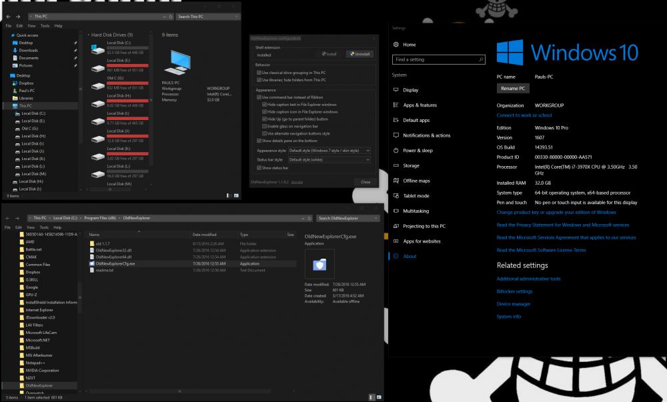667x402 pixels.
Task: Click the Downloads icon under Quick access
Action: 15,50
